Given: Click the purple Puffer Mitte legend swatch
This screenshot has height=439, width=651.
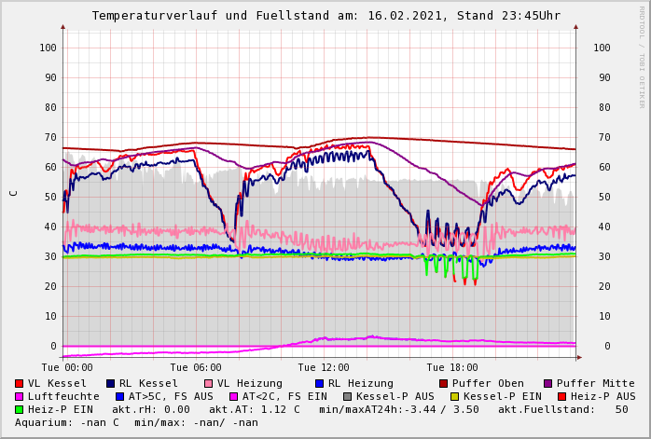Looking at the screenshot, I should point(548,383).
